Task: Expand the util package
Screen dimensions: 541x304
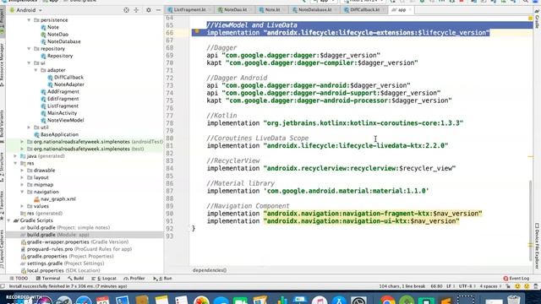Action: (x=29, y=128)
